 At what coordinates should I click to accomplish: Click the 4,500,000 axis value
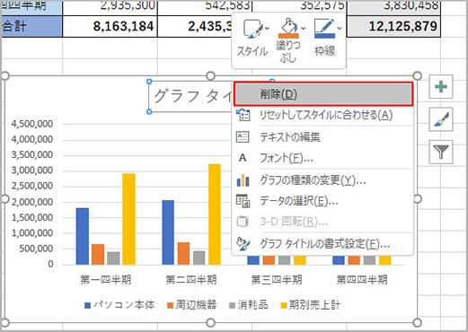(32, 124)
